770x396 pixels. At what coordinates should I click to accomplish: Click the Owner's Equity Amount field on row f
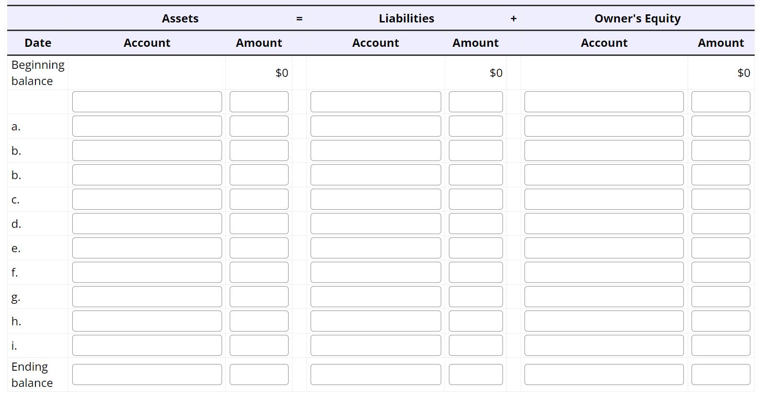(x=721, y=272)
